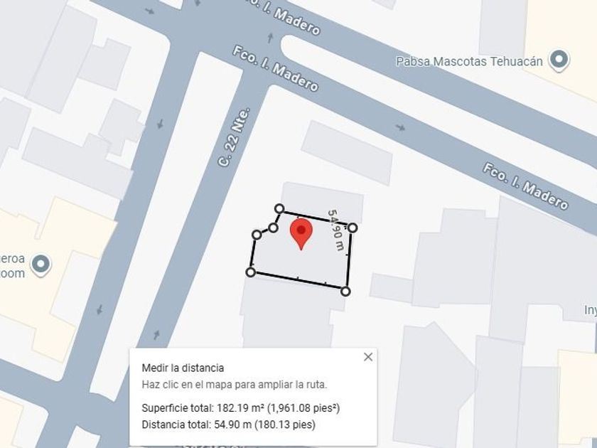Viewport: 597px width, 448px height.
Task: Click the red location pin marker
Action: pyautogui.click(x=301, y=234)
